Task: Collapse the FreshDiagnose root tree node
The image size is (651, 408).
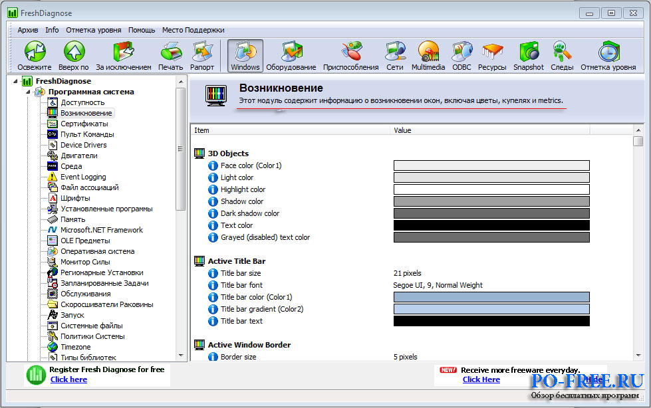Action: point(15,81)
